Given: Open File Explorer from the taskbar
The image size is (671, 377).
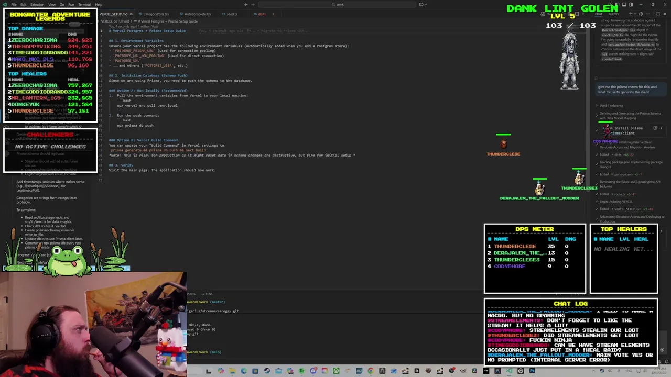Looking at the screenshot, I should pyautogui.click(x=232, y=371).
